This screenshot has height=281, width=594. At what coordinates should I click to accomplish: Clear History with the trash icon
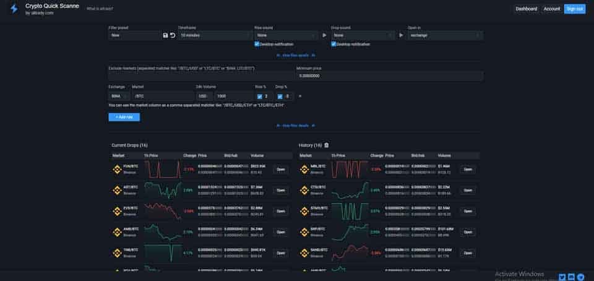tap(327, 145)
